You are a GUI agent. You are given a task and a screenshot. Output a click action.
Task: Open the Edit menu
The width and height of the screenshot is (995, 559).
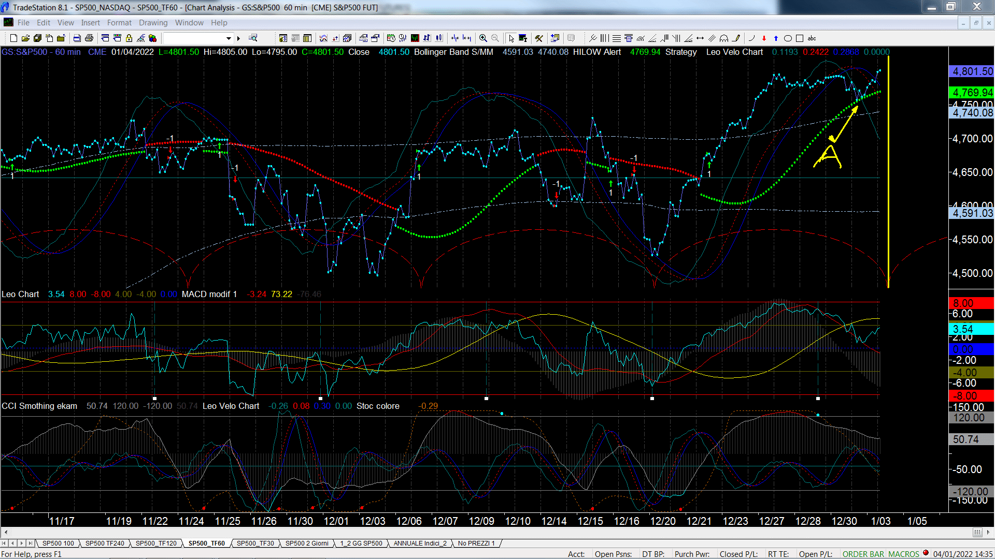(44, 23)
